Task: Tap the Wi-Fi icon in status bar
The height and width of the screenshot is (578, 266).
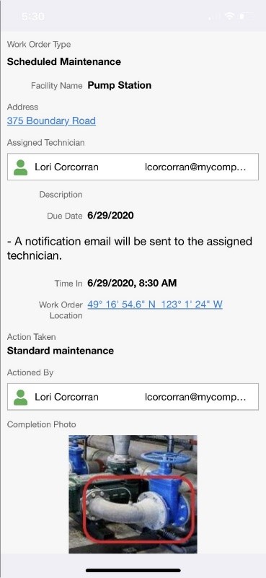Action: tap(230, 16)
